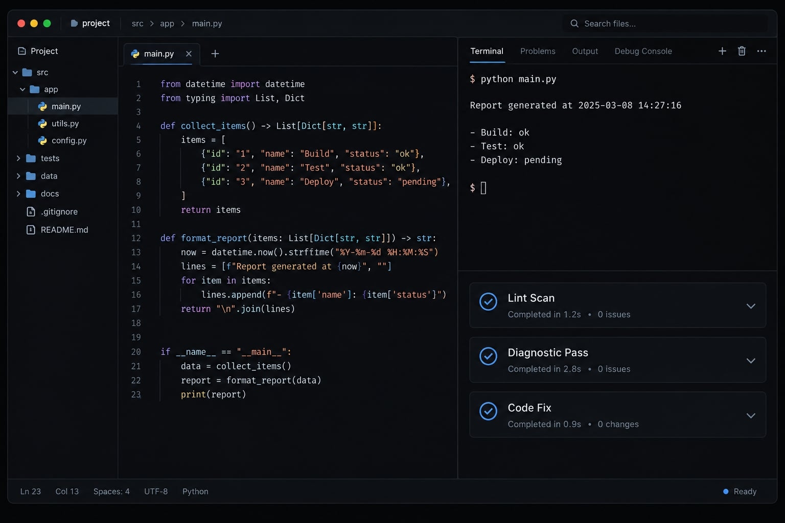Click the app breadcrumb
785x523 pixels.
pos(167,23)
